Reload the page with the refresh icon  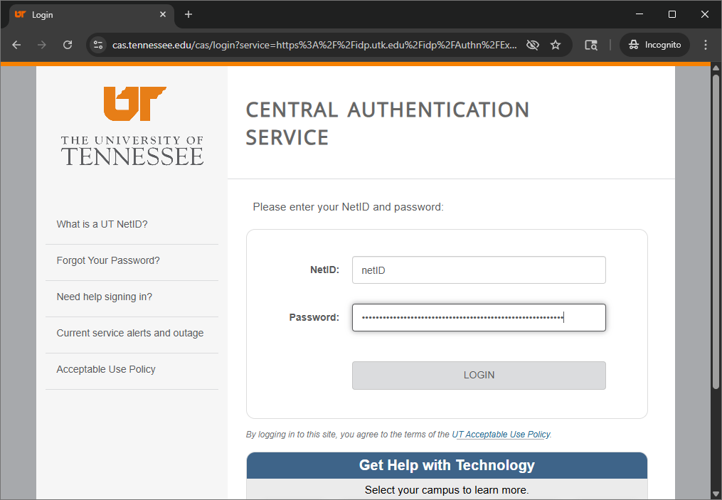coord(68,45)
